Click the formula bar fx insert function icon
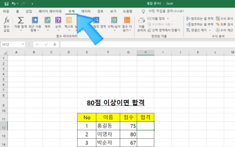 [x=55, y=44]
